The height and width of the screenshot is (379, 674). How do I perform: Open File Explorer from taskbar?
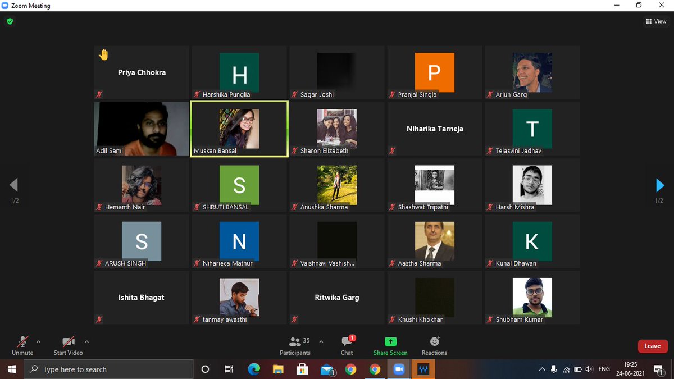click(x=278, y=369)
